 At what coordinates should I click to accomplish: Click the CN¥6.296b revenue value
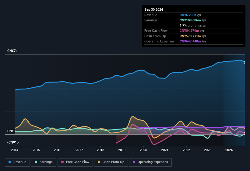tap(188, 15)
